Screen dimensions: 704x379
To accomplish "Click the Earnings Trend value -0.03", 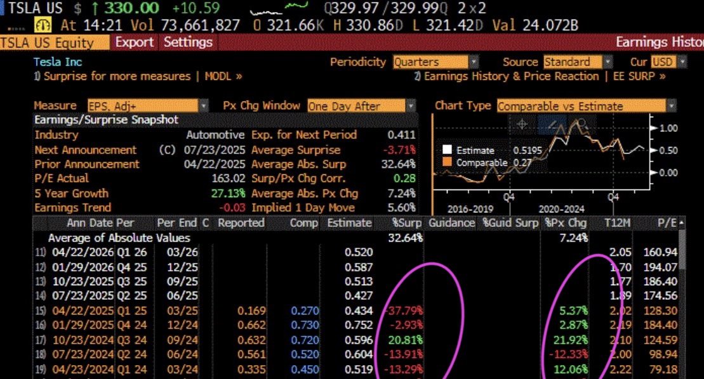I will 232,208.
